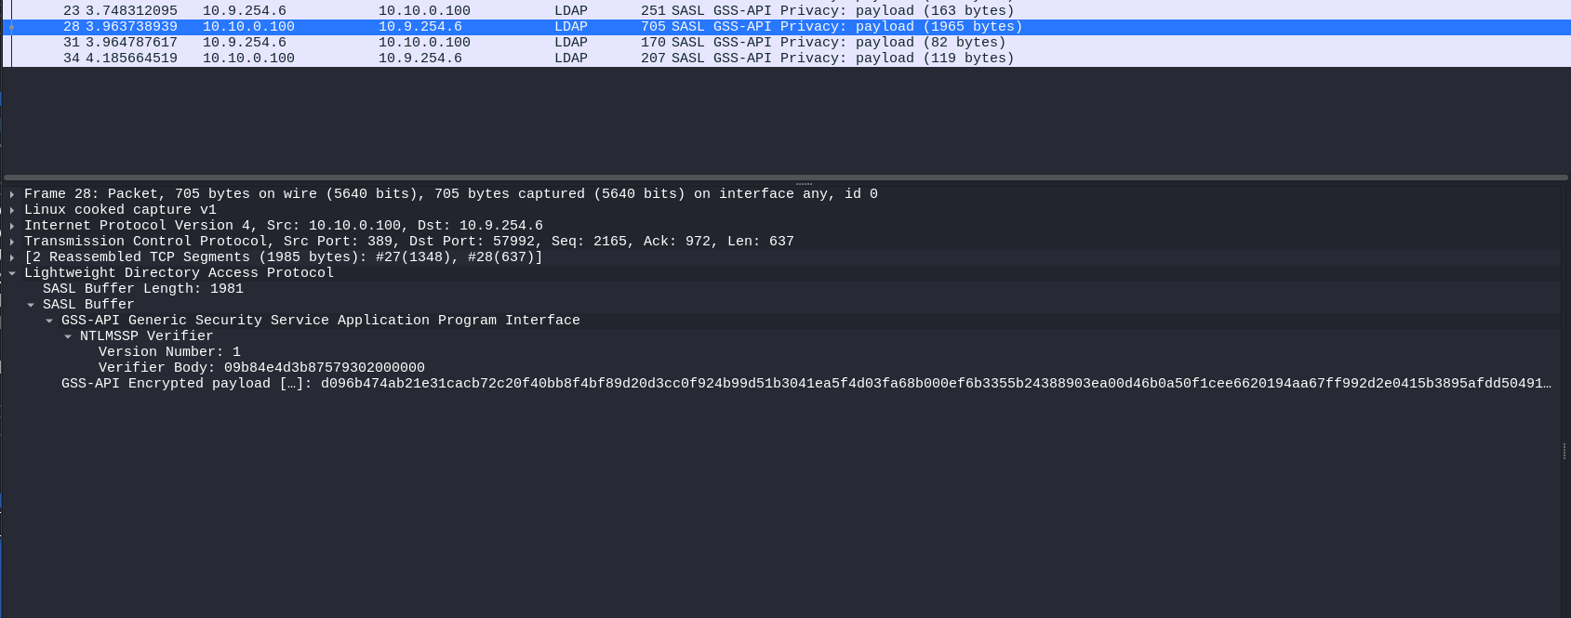1571x618 pixels.
Task: Select the Version Number: 1 field
Action: pyautogui.click(x=169, y=352)
